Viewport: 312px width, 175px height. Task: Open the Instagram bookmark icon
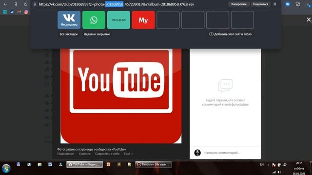[x=26, y=12]
